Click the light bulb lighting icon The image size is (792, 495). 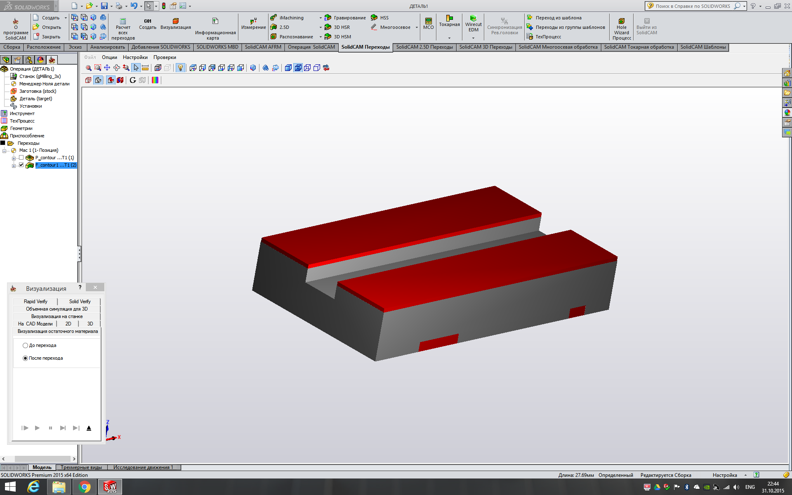click(x=180, y=68)
